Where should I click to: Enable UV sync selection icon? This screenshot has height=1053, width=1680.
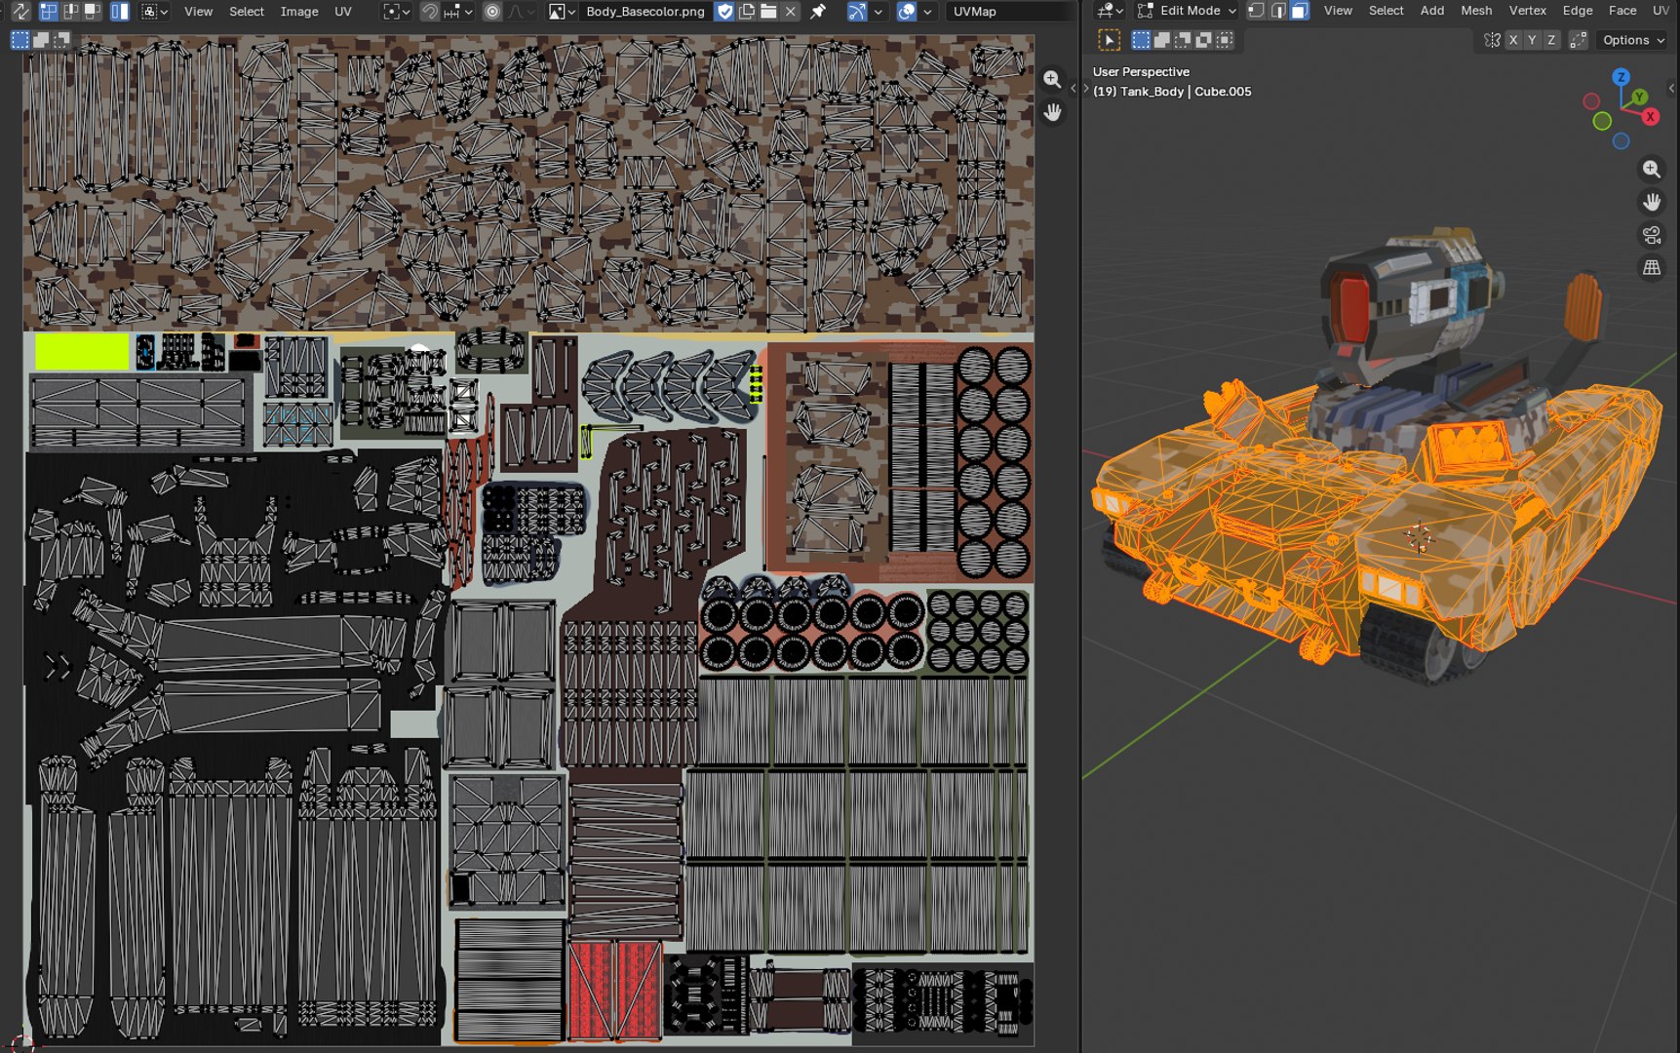tap(20, 12)
